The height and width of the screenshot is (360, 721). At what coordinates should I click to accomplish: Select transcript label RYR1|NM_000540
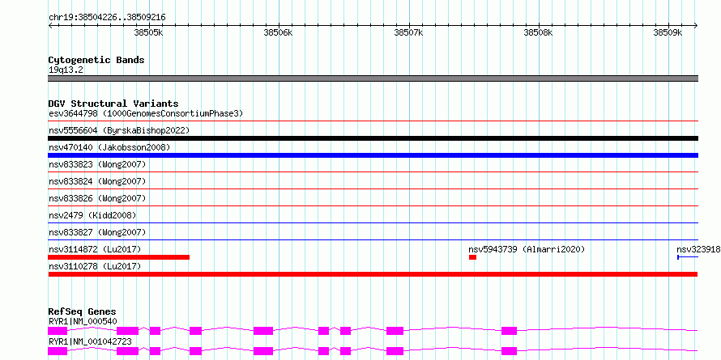click(x=83, y=321)
